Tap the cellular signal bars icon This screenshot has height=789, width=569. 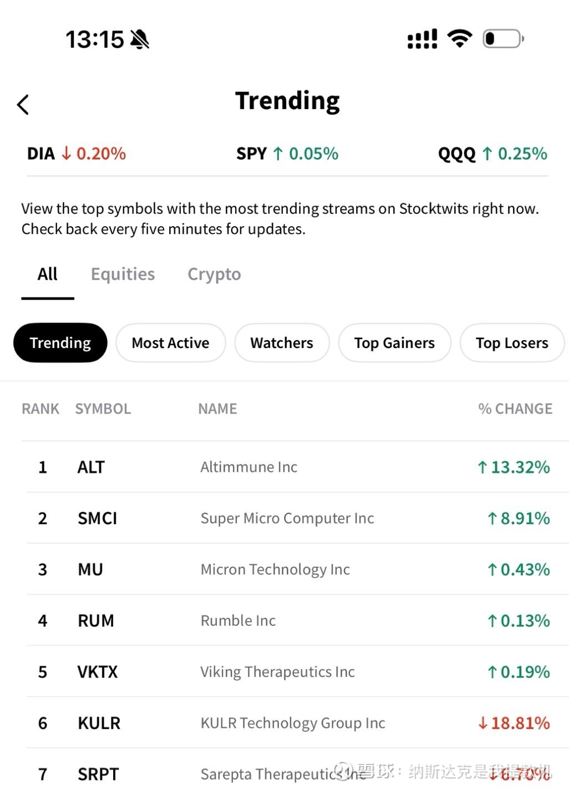(x=422, y=39)
